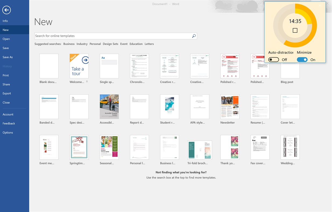The height and width of the screenshot is (212, 332).
Task: Open the Business suggested search
Action: [x=69, y=44]
